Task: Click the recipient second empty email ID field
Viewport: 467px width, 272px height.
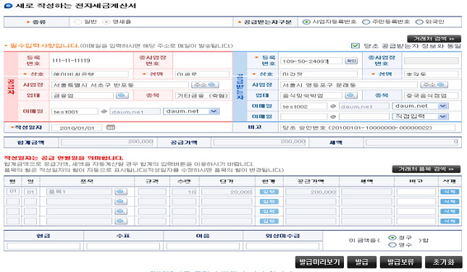Action: click(304, 116)
